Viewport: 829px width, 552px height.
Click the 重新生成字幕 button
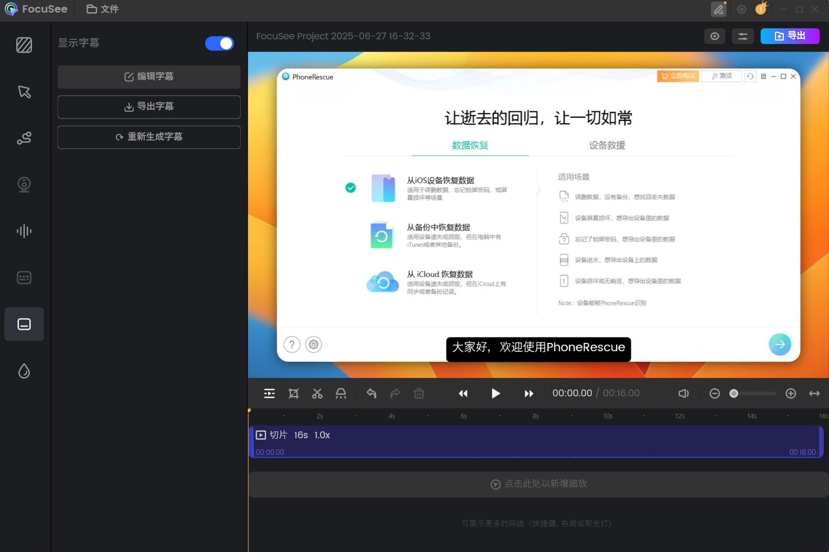pyautogui.click(x=149, y=137)
